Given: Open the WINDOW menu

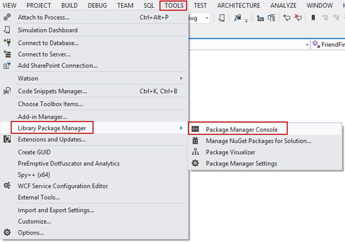Looking at the screenshot, I should click(320, 6).
